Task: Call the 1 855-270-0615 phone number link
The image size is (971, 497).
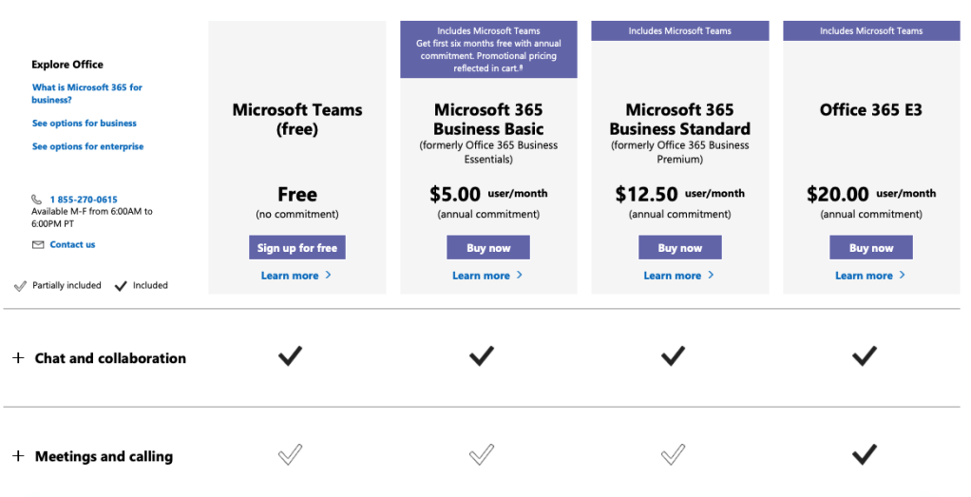Action: click(x=84, y=200)
